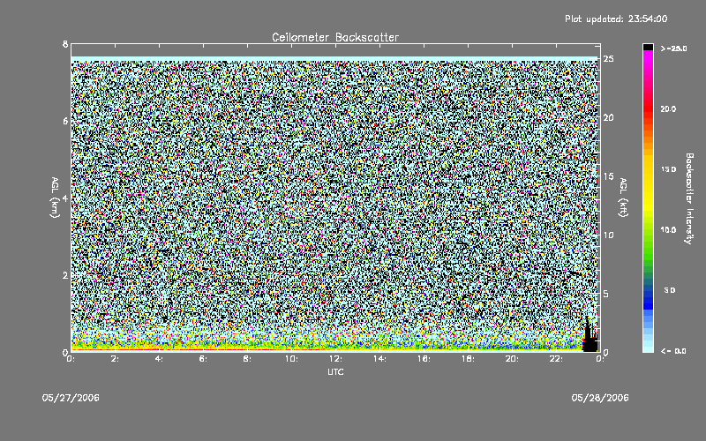Click the "AGL (km)" left axis label
Viewport: 706px width, 441px height.
(55, 198)
